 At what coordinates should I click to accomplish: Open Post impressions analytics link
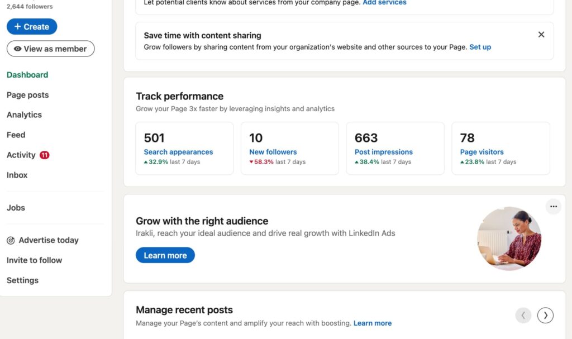click(x=384, y=152)
